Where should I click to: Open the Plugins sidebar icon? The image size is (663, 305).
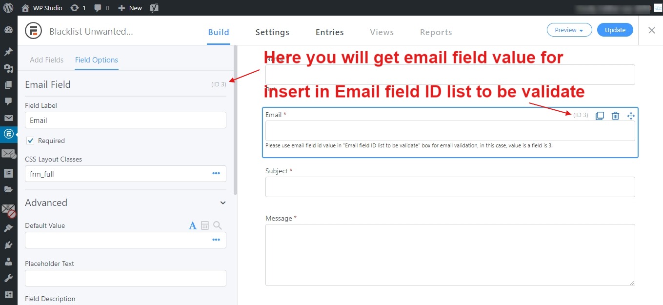click(x=8, y=245)
